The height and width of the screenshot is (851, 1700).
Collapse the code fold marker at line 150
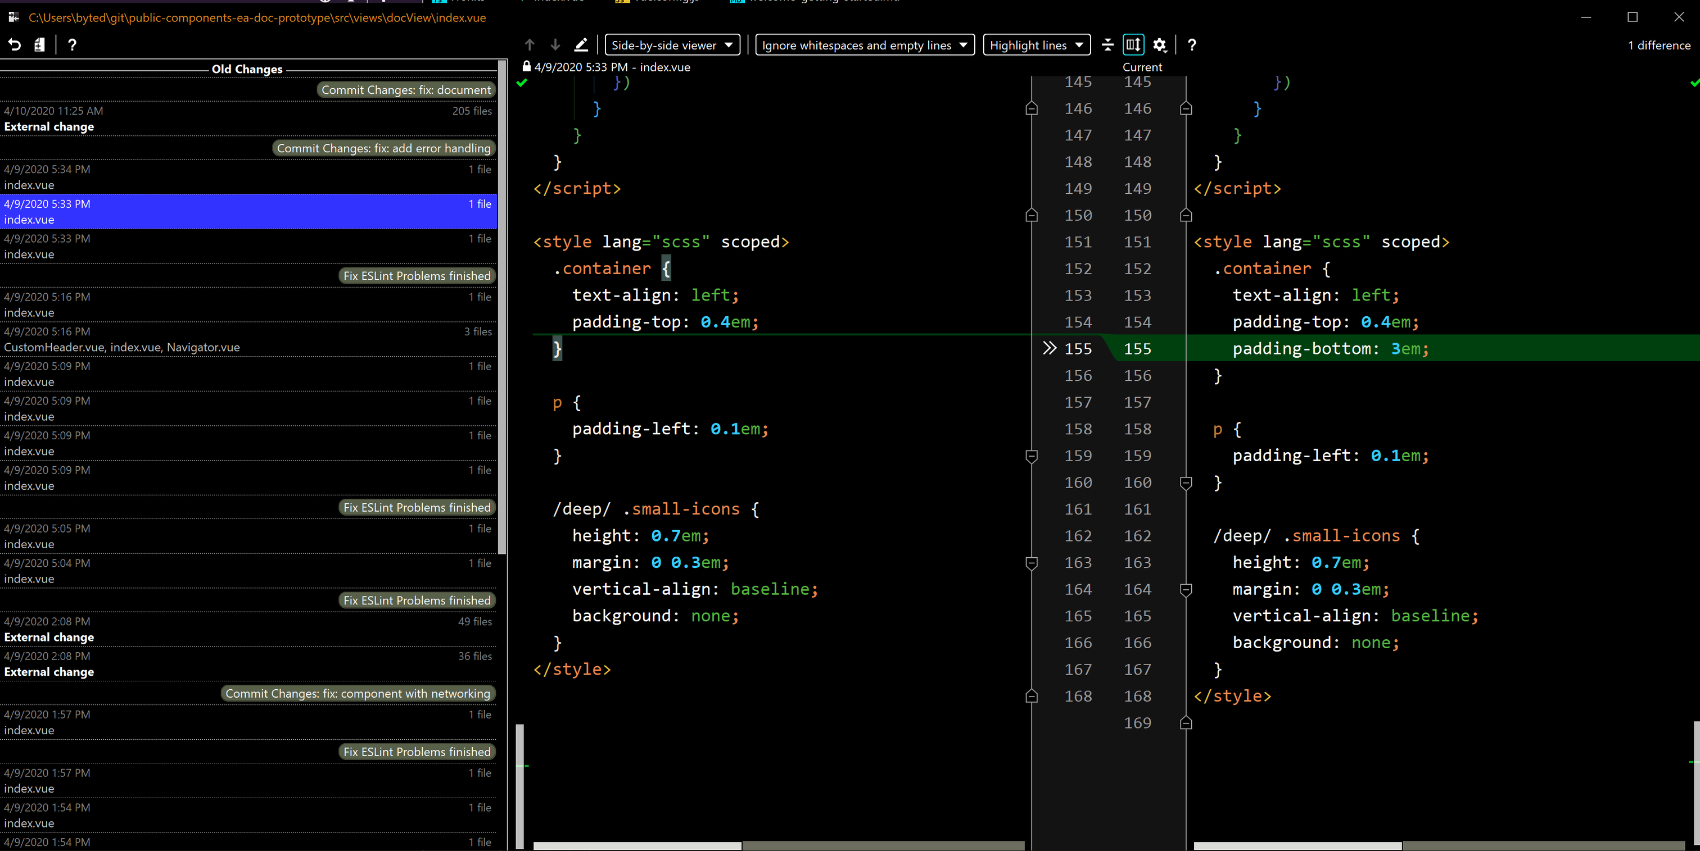1032,216
